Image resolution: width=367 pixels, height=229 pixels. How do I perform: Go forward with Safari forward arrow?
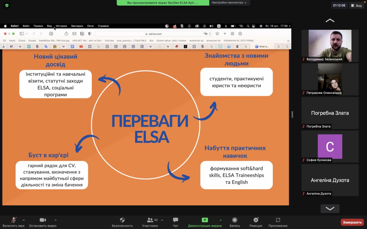pos(41,34)
